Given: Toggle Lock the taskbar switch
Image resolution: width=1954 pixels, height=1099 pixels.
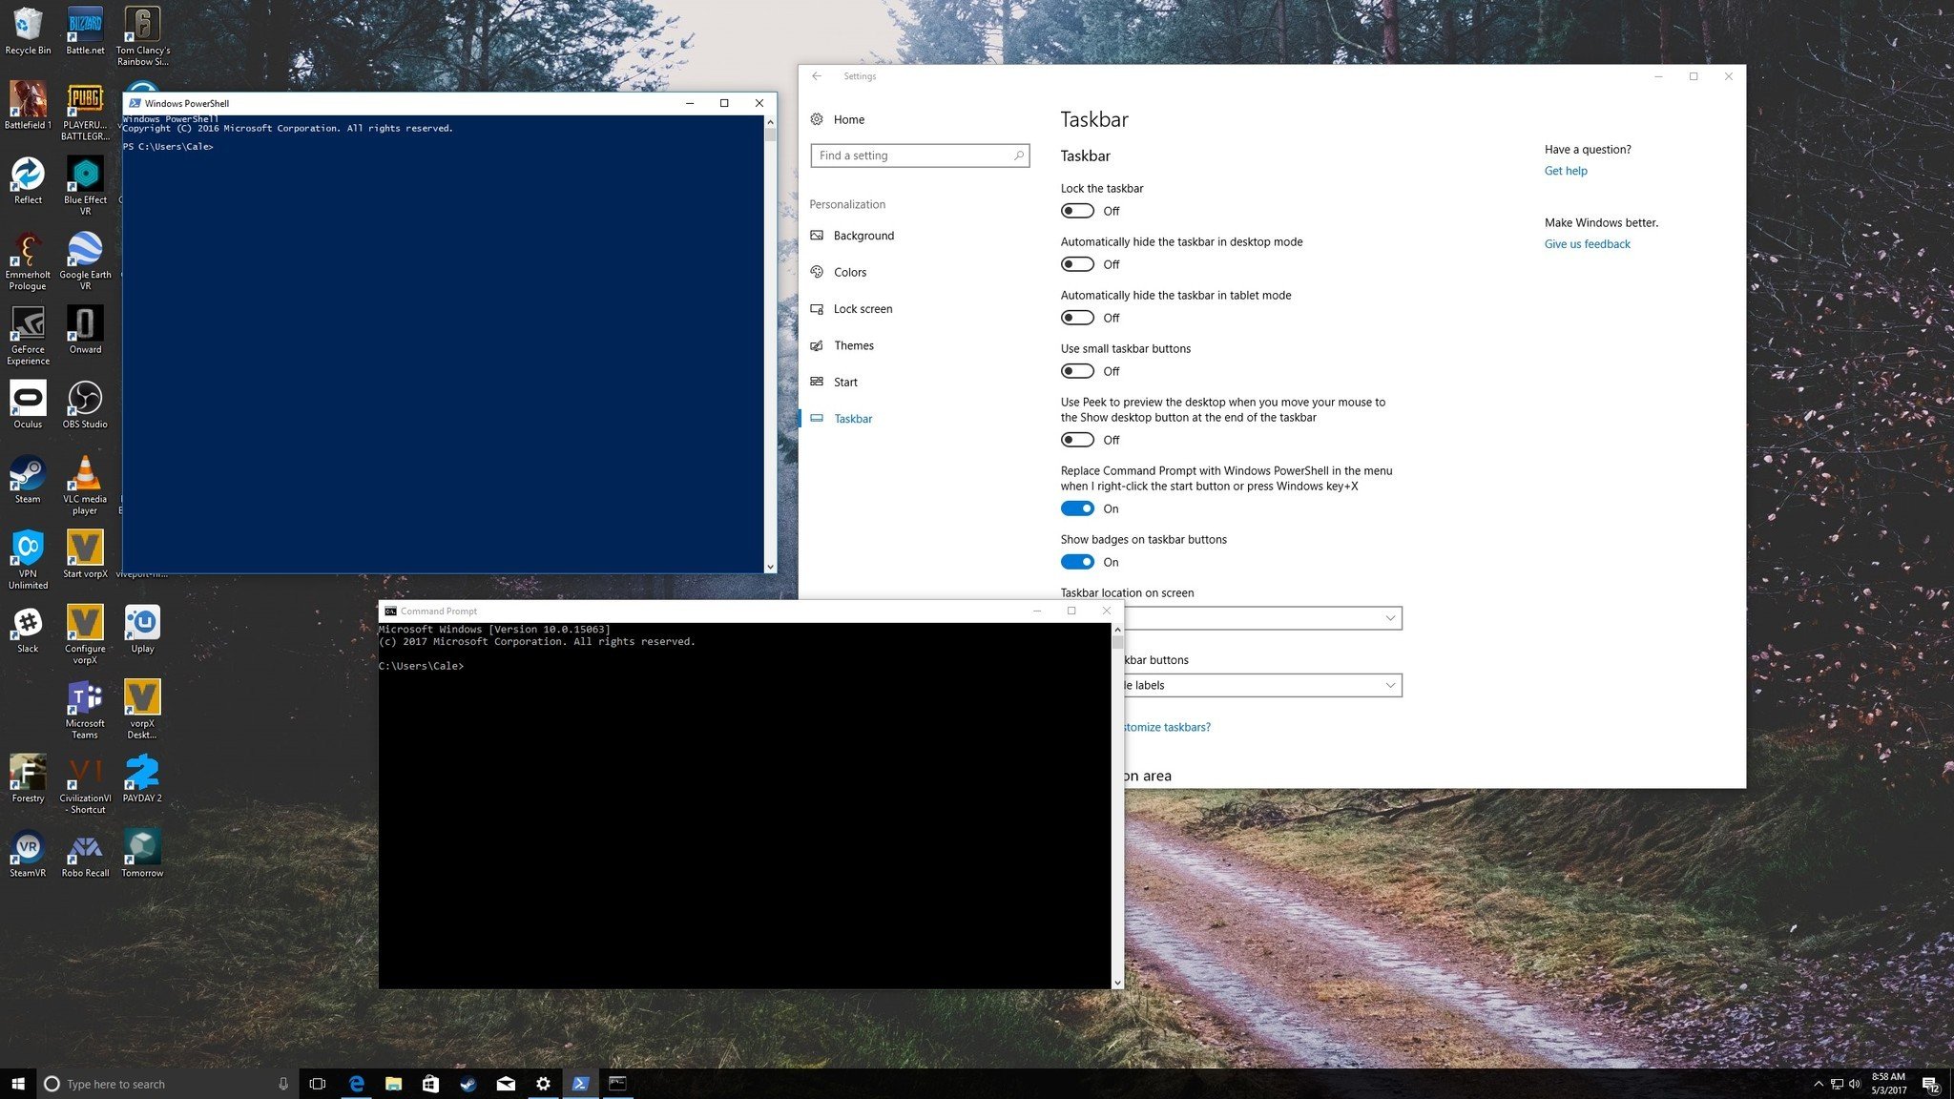Looking at the screenshot, I should (x=1076, y=211).
